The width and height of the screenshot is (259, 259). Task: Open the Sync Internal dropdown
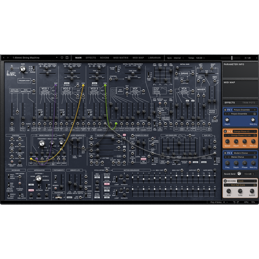(179, 58)
